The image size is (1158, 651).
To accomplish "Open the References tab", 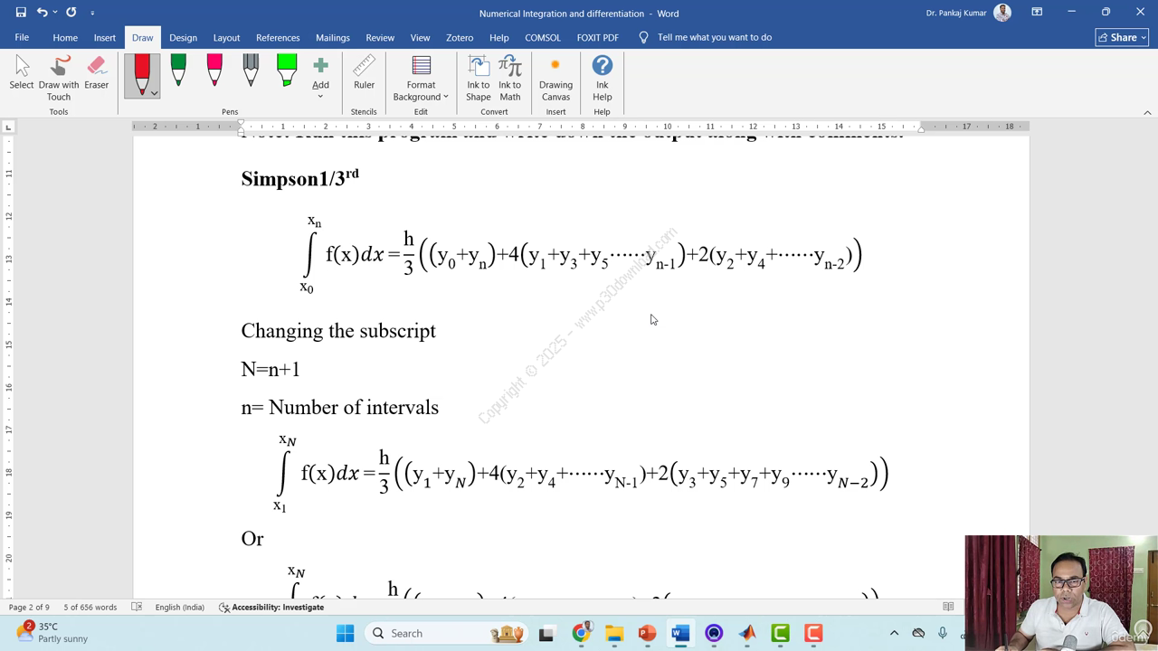I will point(278,37).
